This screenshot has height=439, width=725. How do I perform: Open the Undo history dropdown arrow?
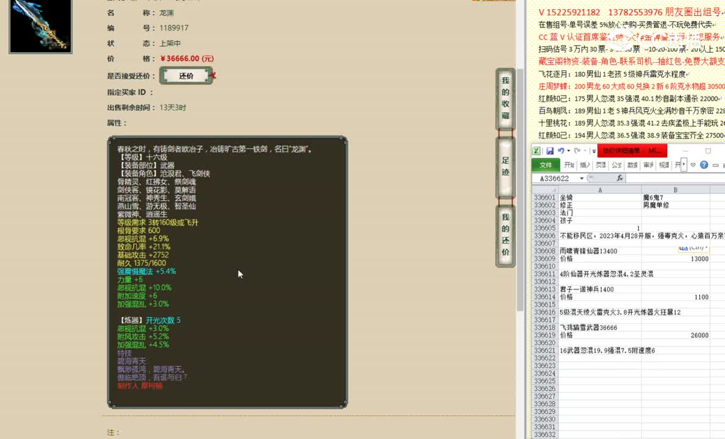pyautogui.click(x=568, y=151)
